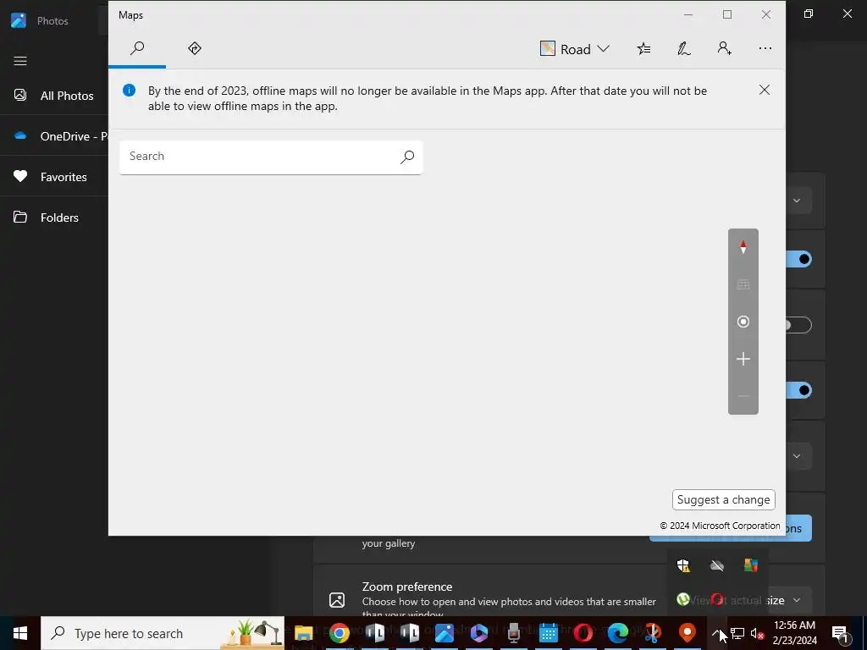This screenshot has width=867, height=650.
Task: Focus the Maps Search text box
Action: click(271, 157)
